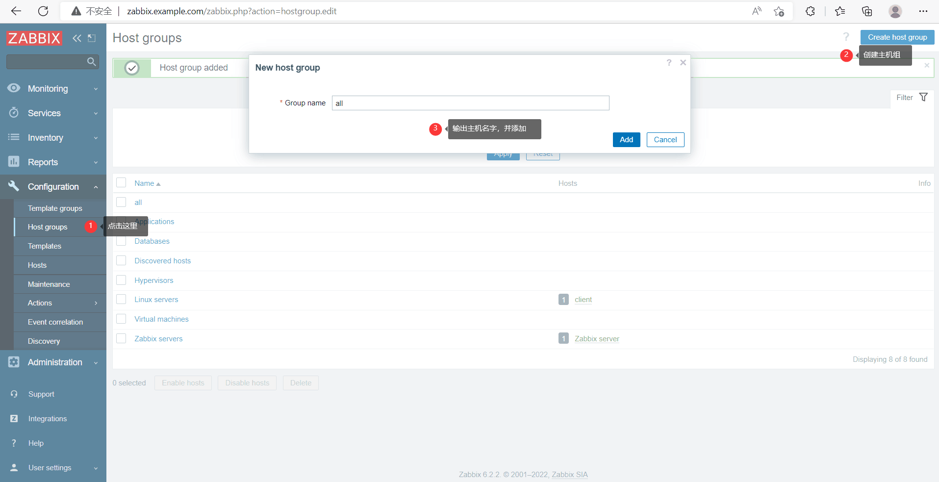Image resolution: width=939 pixels, height=482 pixels.
Task: Dismiss the Host group added message
Action: point(927,65)
